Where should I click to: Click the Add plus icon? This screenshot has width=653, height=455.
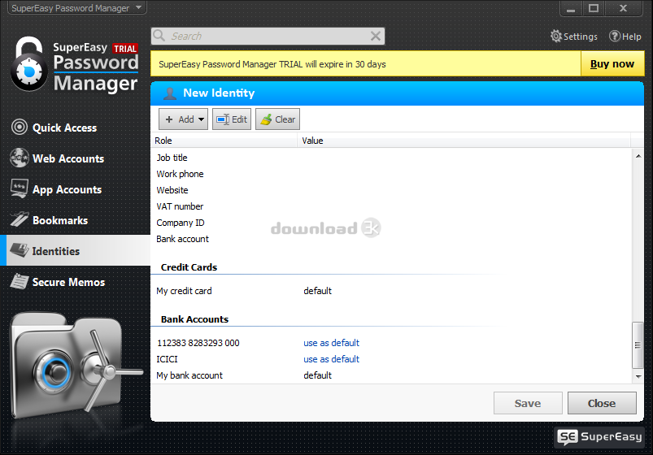[169, 119]
